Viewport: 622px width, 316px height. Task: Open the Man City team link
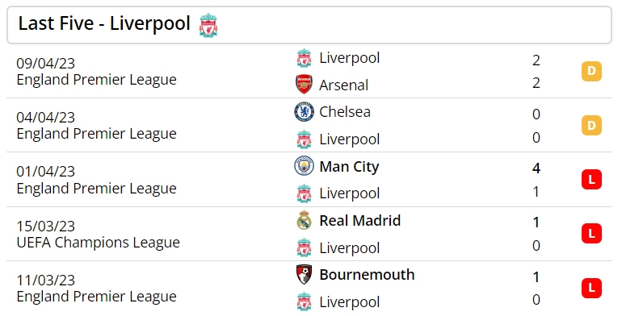click(x=350, y=167)
